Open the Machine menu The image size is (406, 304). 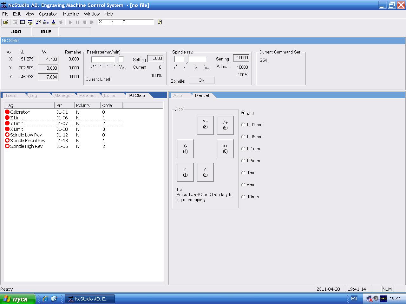71,14
